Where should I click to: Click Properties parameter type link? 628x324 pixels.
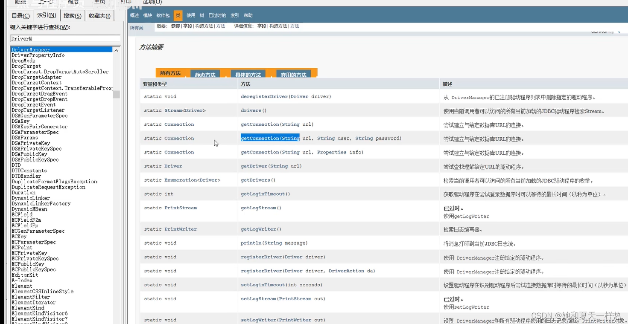332,152
